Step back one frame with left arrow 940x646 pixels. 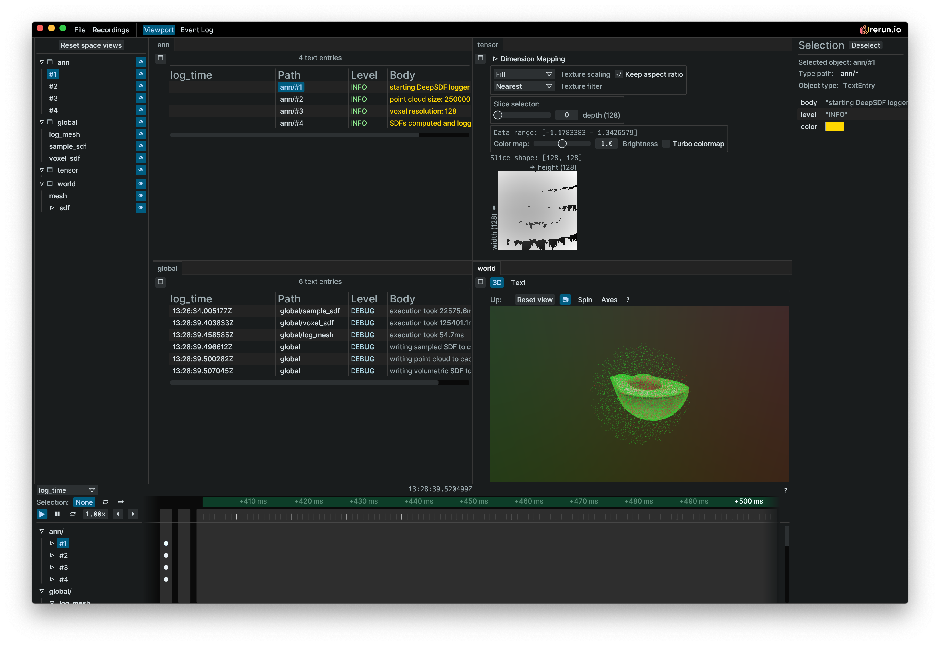[117, 514]
